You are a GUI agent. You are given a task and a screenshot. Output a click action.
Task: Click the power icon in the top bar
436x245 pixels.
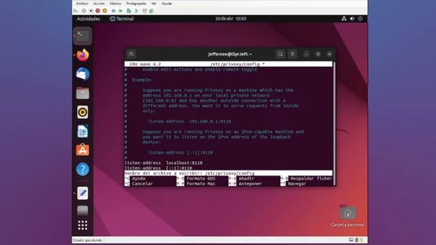pyautogui.click(x=360, y=18)
